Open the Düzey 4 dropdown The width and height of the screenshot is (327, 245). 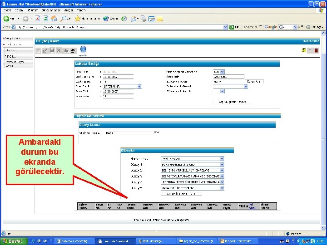click(222, 182)
